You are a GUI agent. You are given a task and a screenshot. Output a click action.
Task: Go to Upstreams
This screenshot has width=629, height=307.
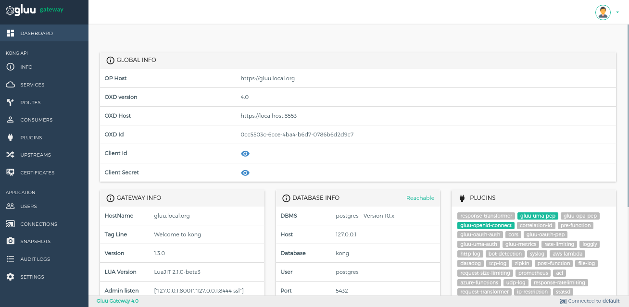tap(44, 155)
